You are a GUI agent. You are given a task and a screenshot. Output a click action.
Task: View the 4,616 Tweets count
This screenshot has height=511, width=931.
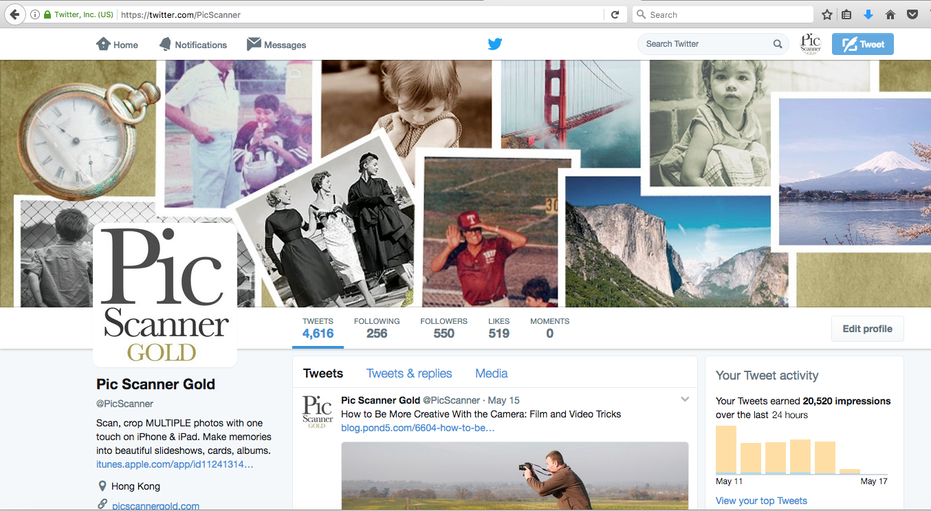click(318, 329)
